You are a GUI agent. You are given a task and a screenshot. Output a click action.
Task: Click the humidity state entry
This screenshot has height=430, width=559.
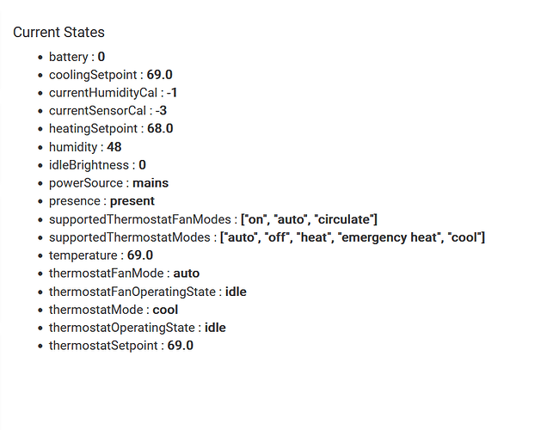tap(85, 147)
